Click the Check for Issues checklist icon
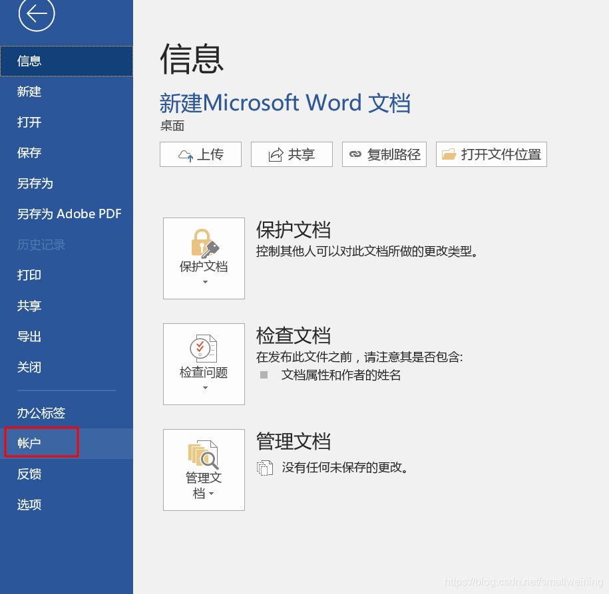The image size is (609, 594). (x=204, y=349)
